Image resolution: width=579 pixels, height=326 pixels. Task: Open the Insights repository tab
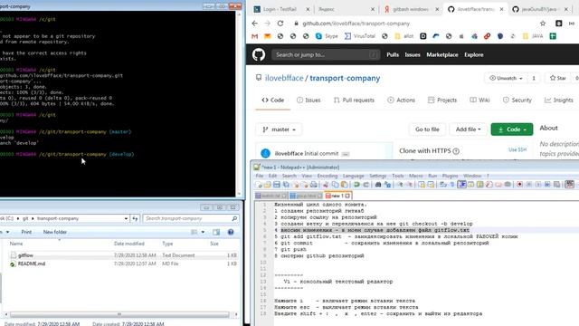[x=559, y=101]
